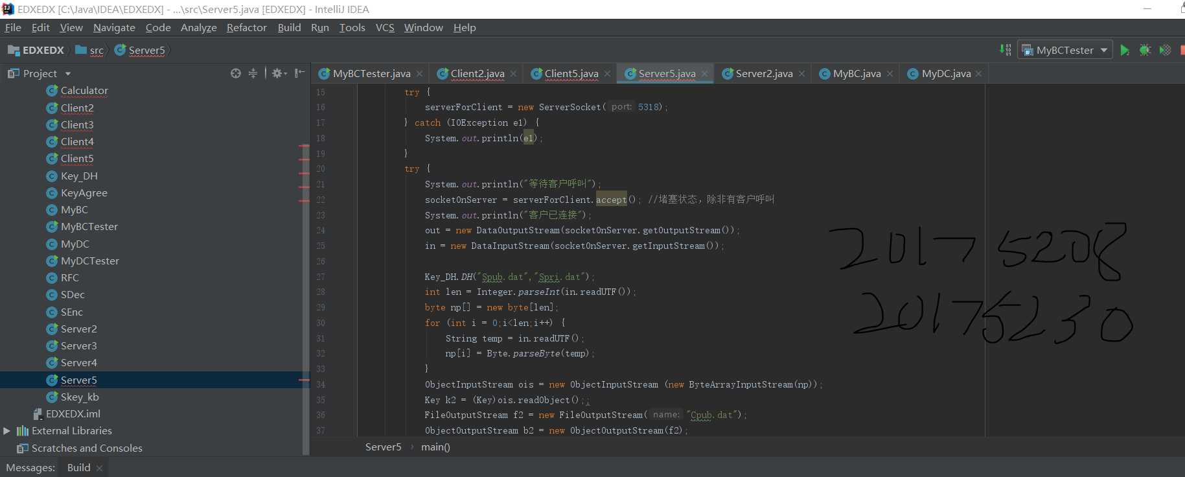Open the Build menu
1185x477 pixels.
pyautogui.click(x=290, y=27)
